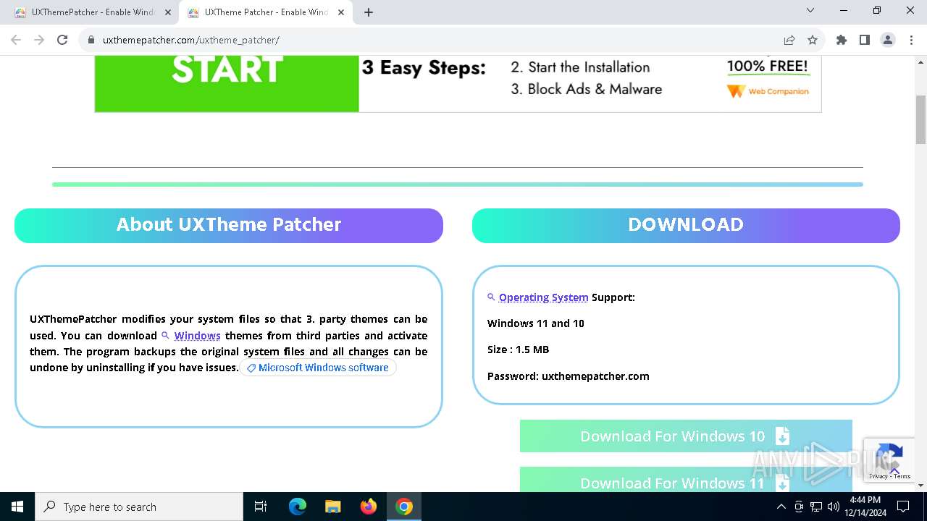This screenshot has width=927, height=521.
Task: Open the Windows search link
Action: [197, 336]
